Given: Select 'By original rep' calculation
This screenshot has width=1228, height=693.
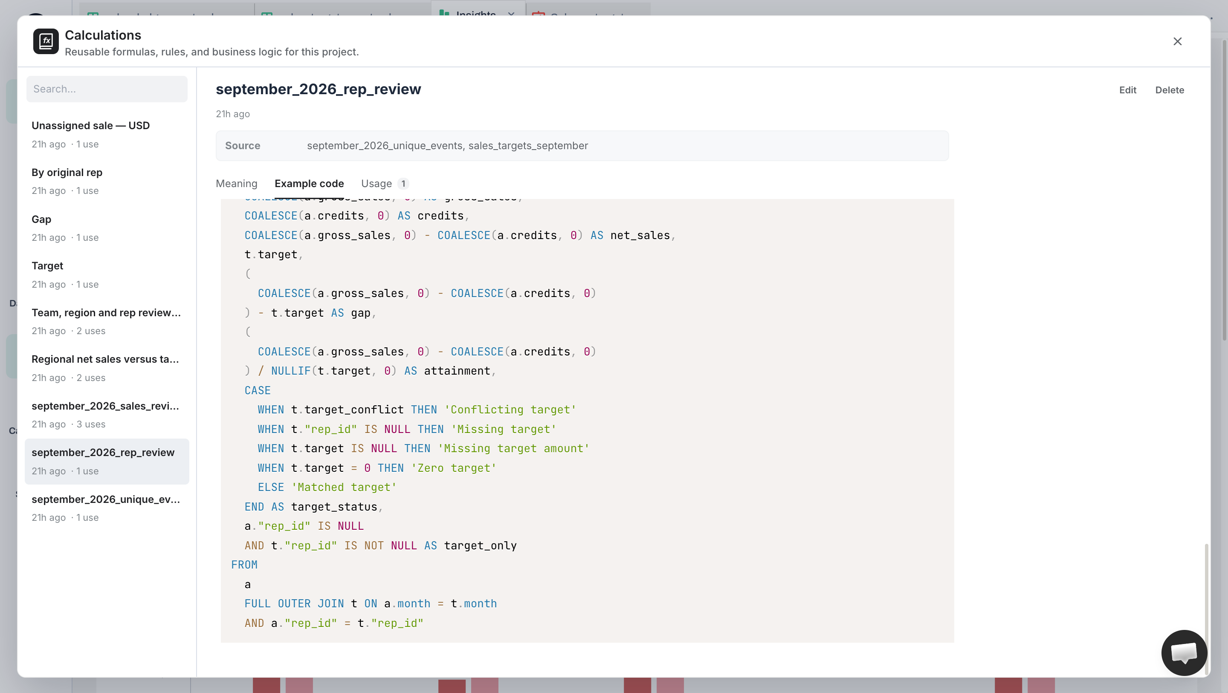Looking at the screenshot, I should pyautogui.click(x=107, y=181).
